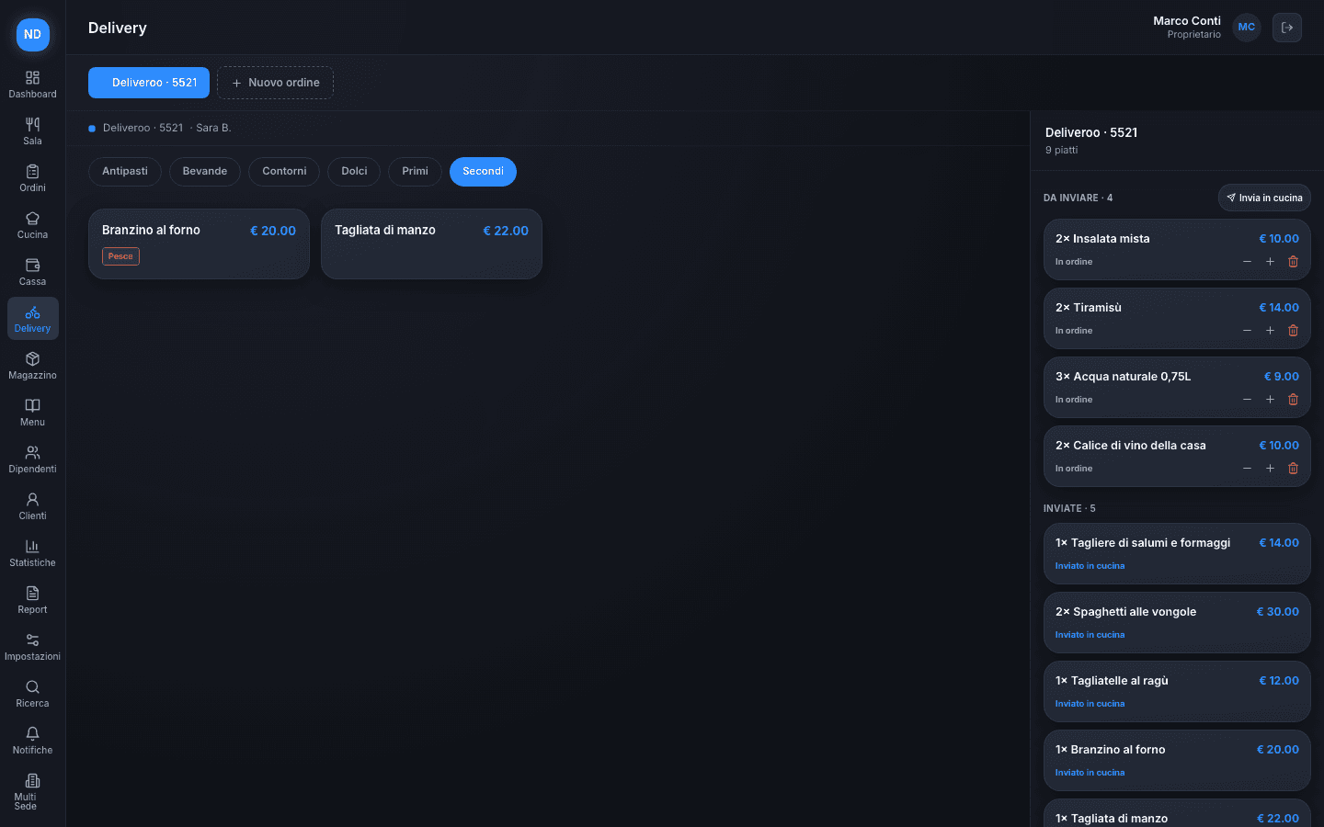This screenshot has height=827, width=1324.
Task: Click the Pesce allergen tag
Action: [120, 256]
